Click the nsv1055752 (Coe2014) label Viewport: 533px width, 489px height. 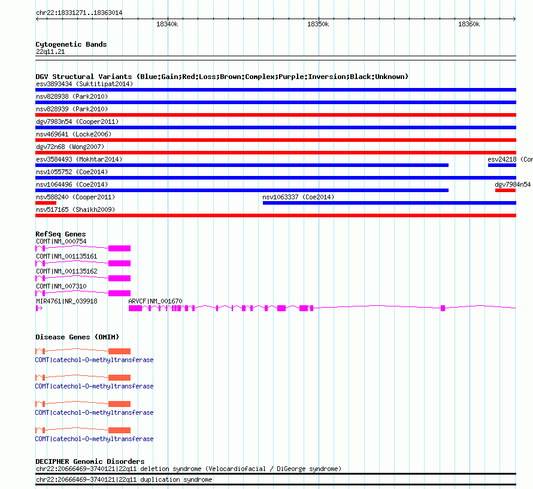click(x=72, y=172)
